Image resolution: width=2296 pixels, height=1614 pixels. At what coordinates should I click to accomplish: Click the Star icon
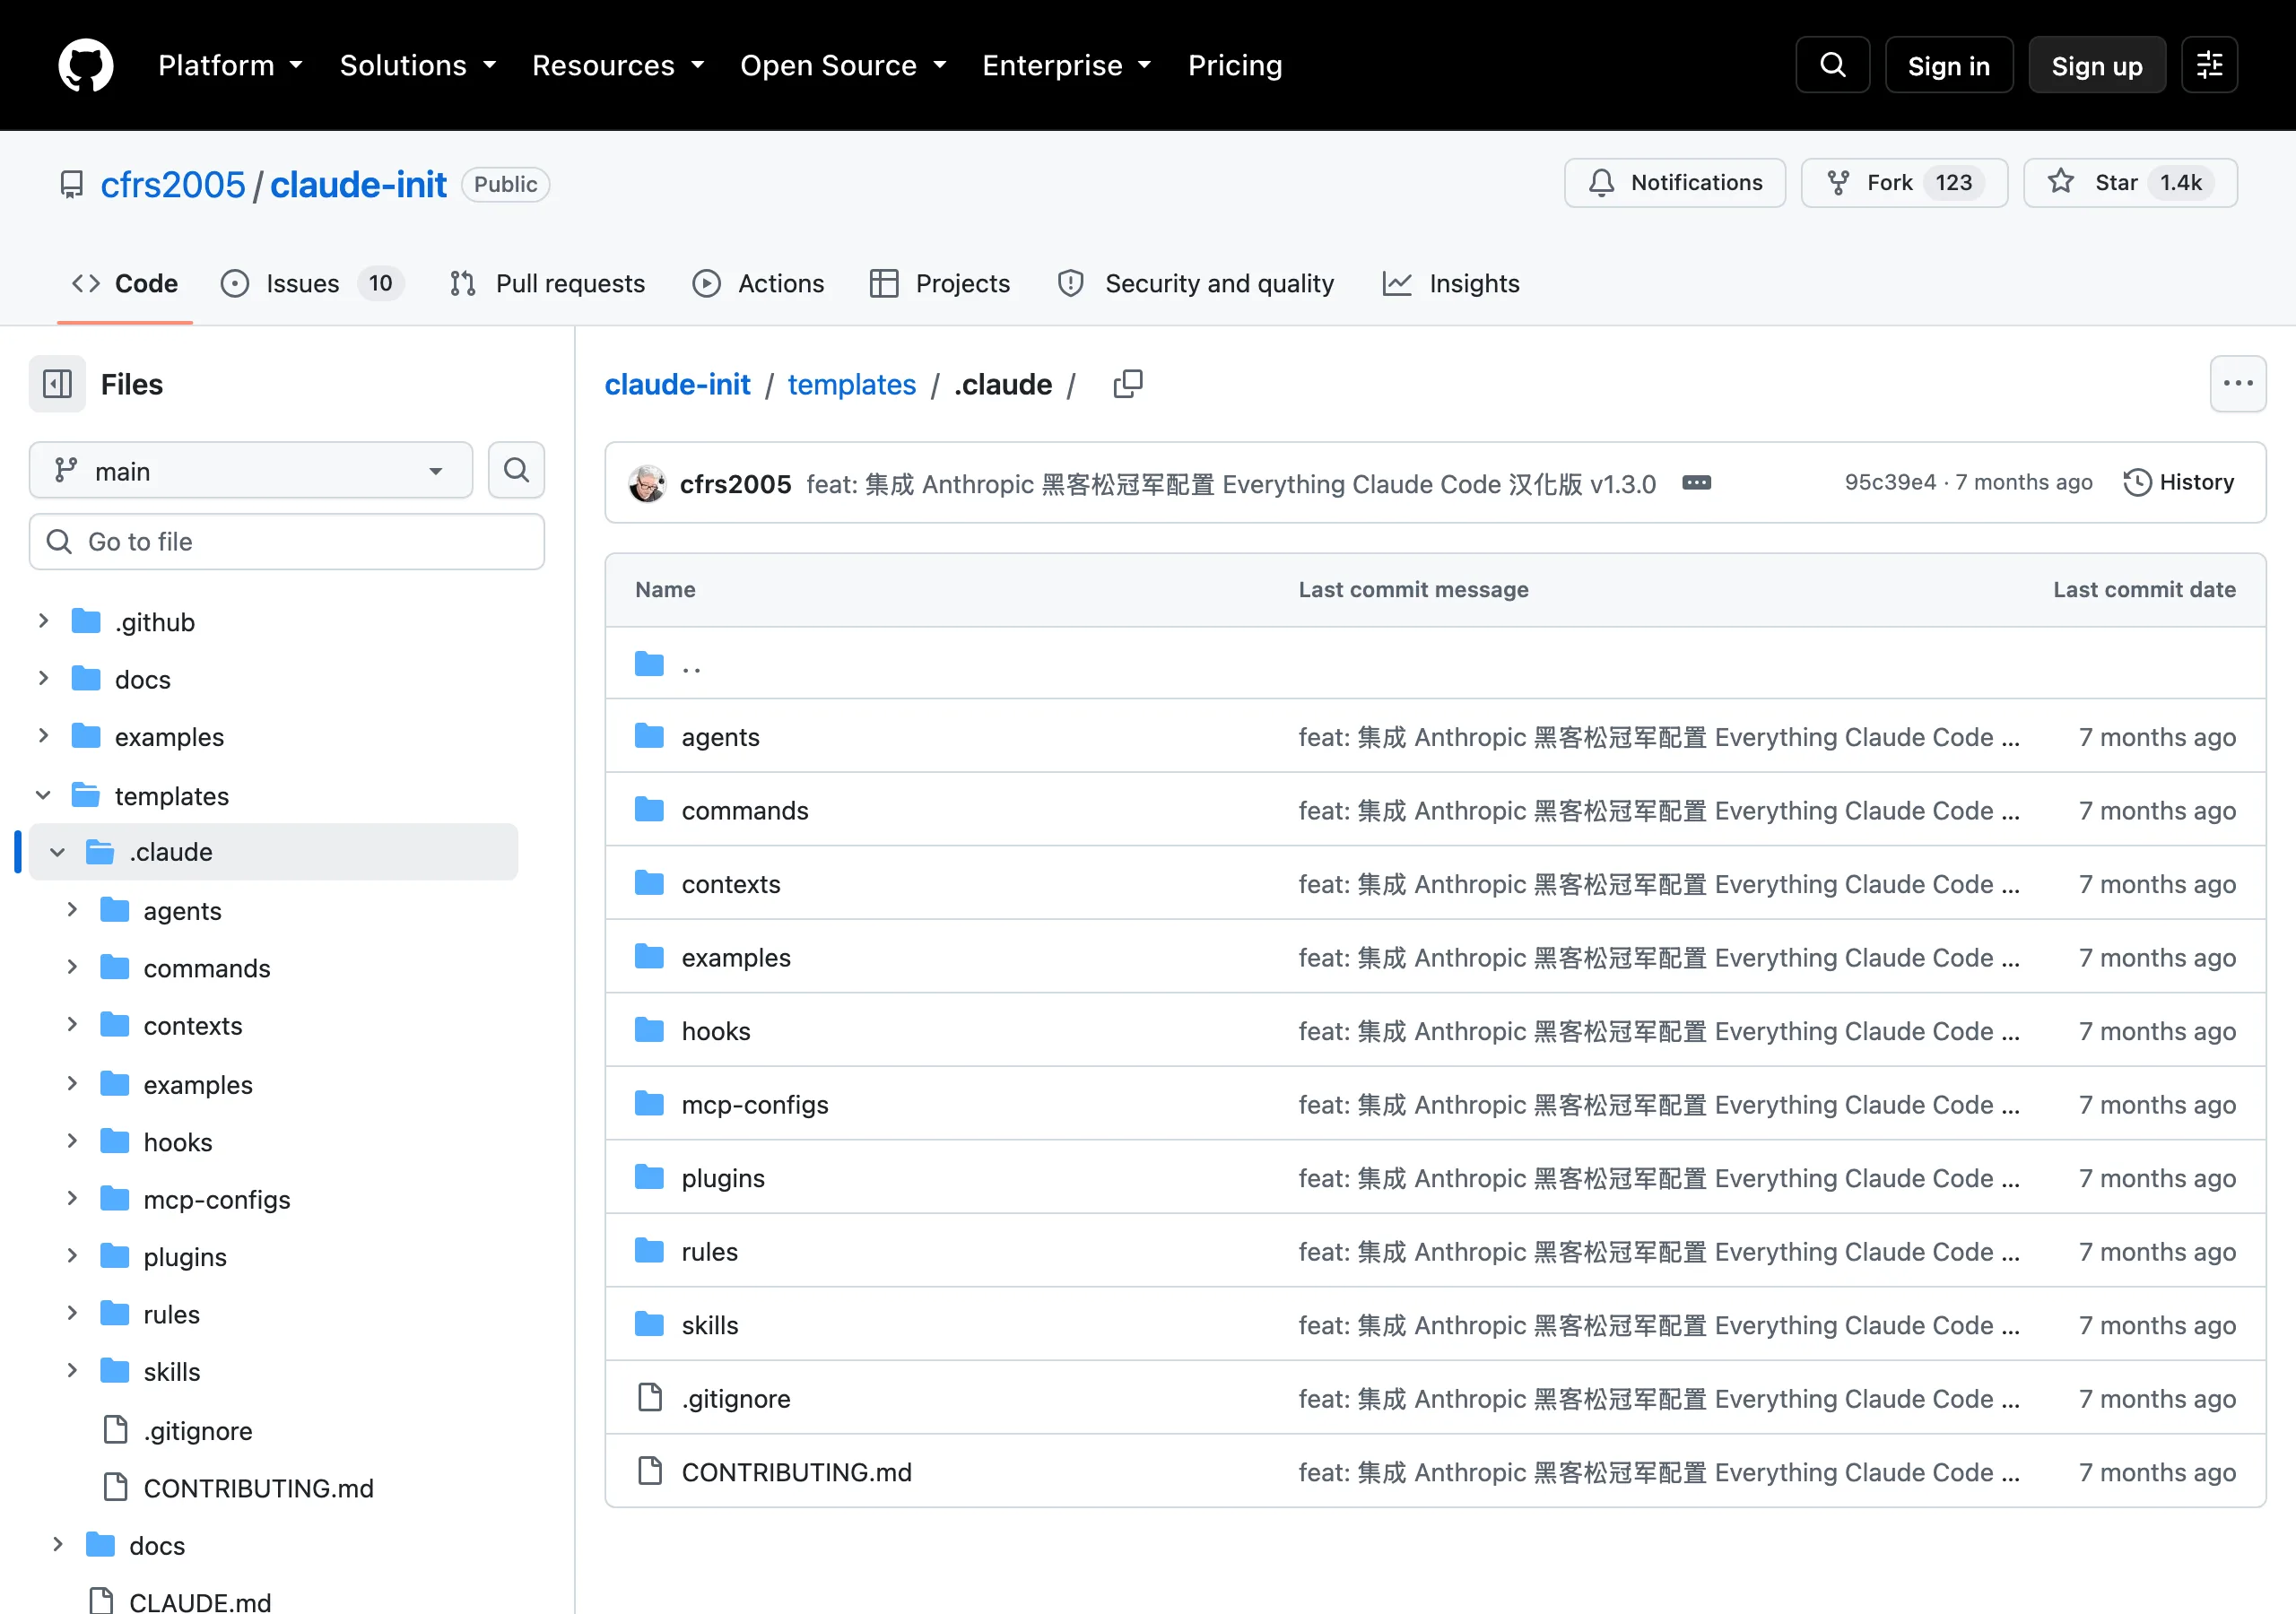click(x=2060, y=182)
